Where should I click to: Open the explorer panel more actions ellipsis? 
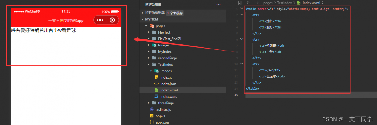pos(219,4)
